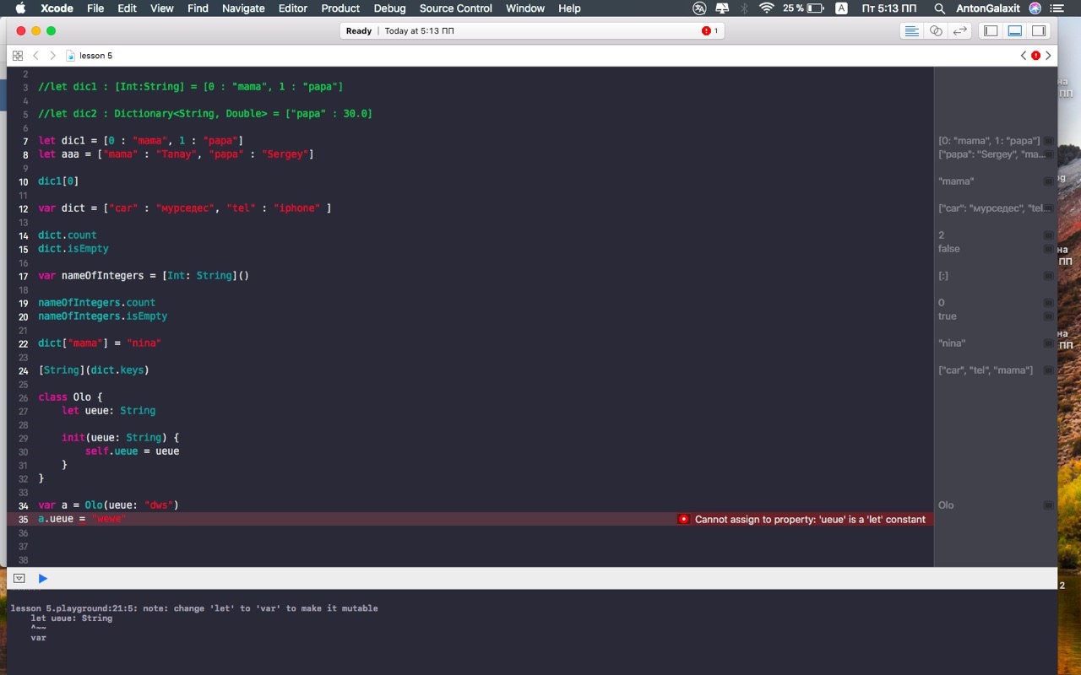This screenshot has width=1081, height=675.
Task: Jump to next issue arrow
Action: click(x=1048, y=56)
